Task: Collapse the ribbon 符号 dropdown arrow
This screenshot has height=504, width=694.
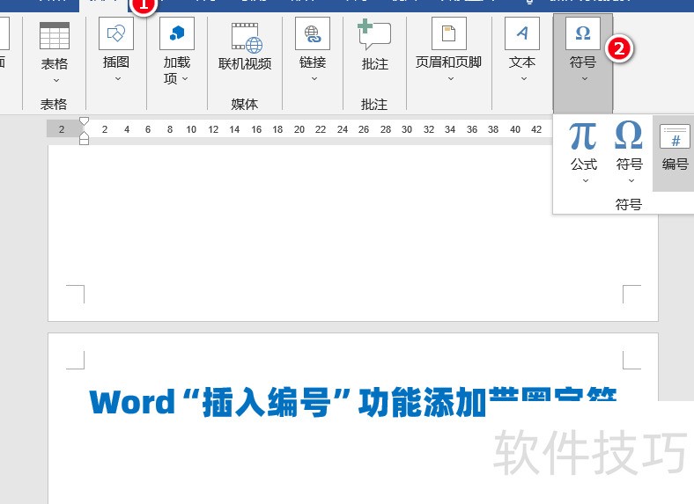Action: (585, 78)
